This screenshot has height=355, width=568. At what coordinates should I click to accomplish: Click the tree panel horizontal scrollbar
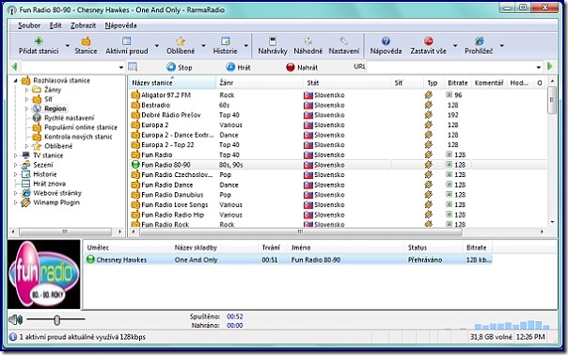click(66, 232)
